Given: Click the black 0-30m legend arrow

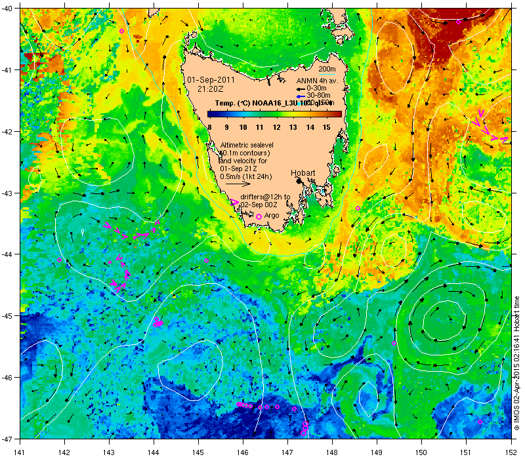Looking at the screenshot, I should pos(301,89).
